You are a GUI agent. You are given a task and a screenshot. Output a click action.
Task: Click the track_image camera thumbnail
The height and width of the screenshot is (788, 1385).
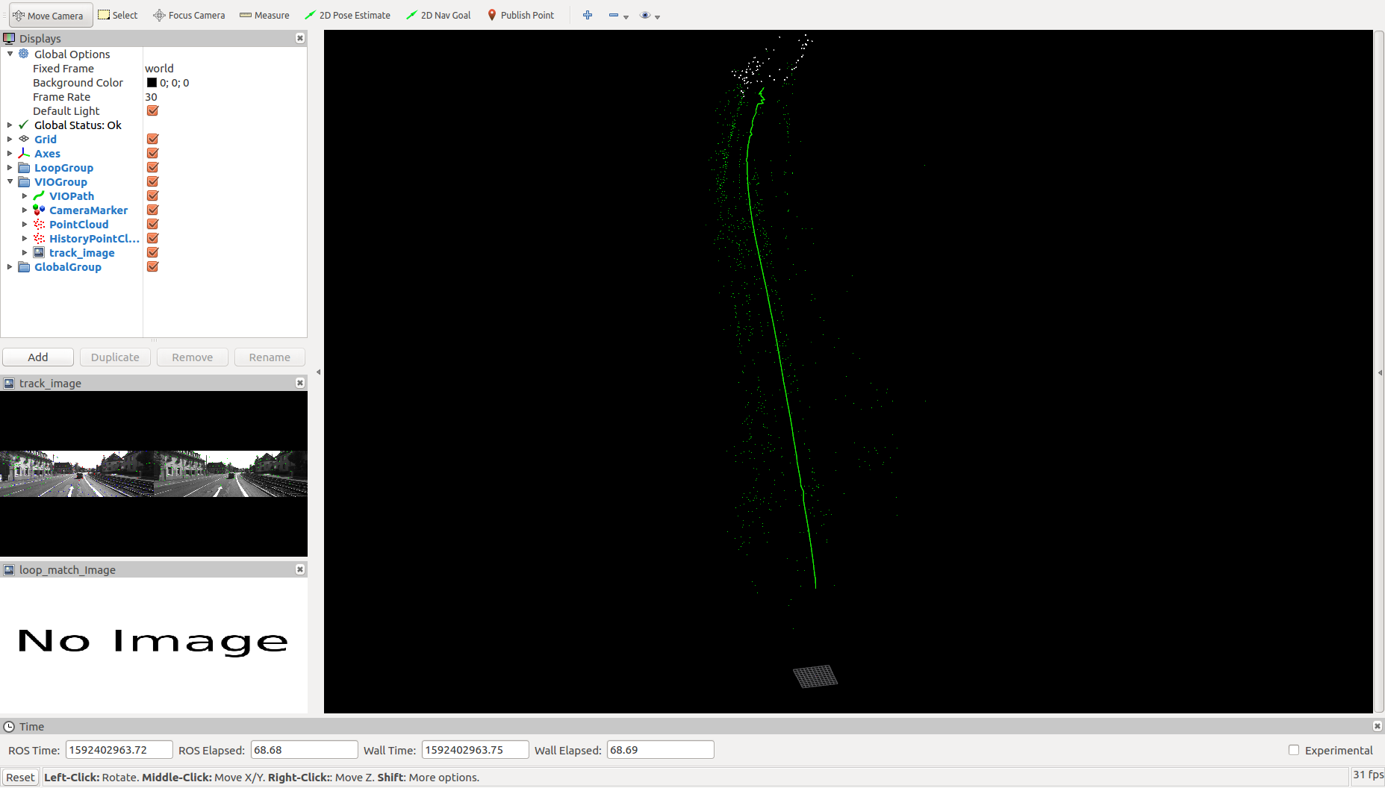(154, 473)
